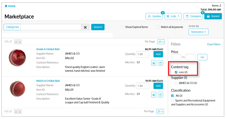Open the Basket
The height and width of the screenshot is (119, 226).
(x=213, y=16)
